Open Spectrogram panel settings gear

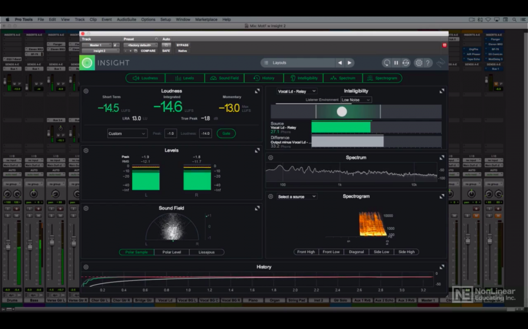pyautogui.click(x=270, y=196)
